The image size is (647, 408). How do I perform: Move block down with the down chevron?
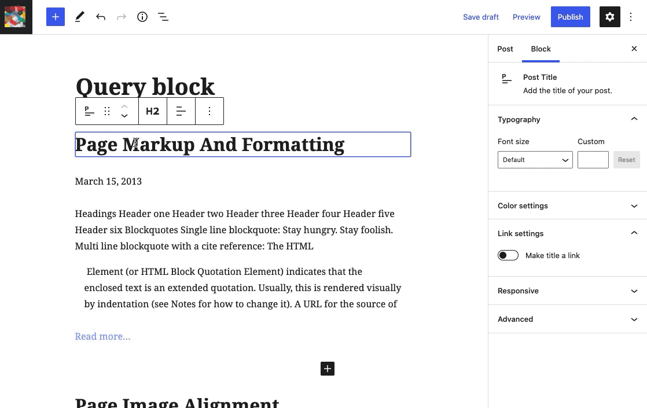pyautogui.click(x=124, y=116)
